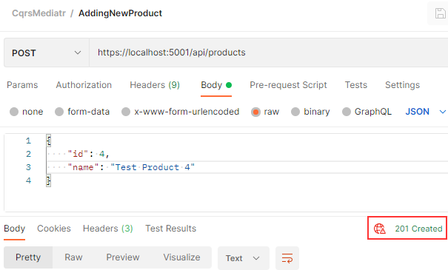Click the save request icon
This screenshot has width=448, height=270.
coord(440,13)
